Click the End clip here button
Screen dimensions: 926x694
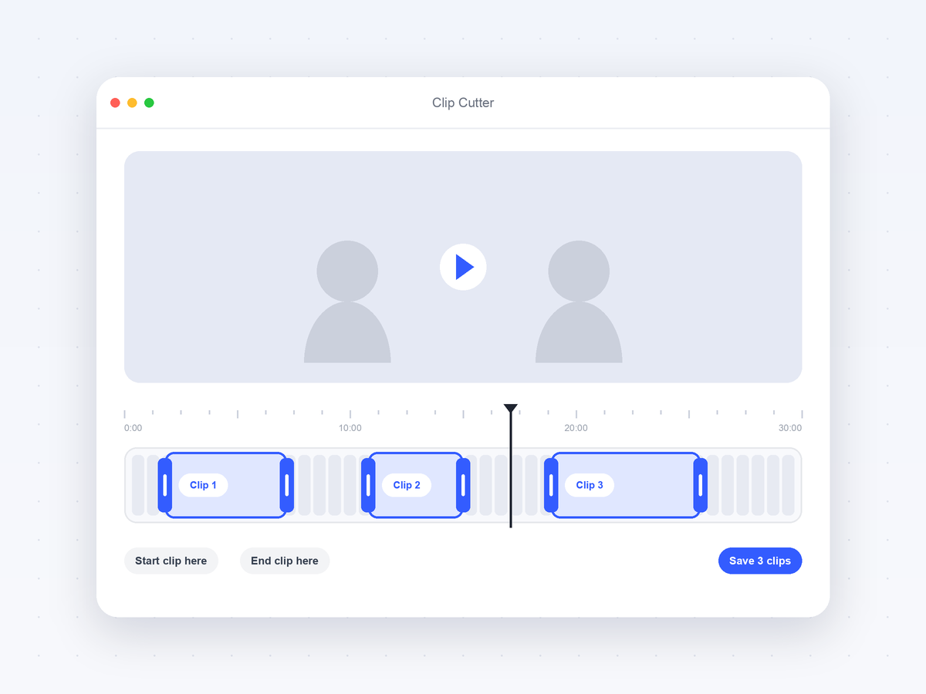pos(285,561)
